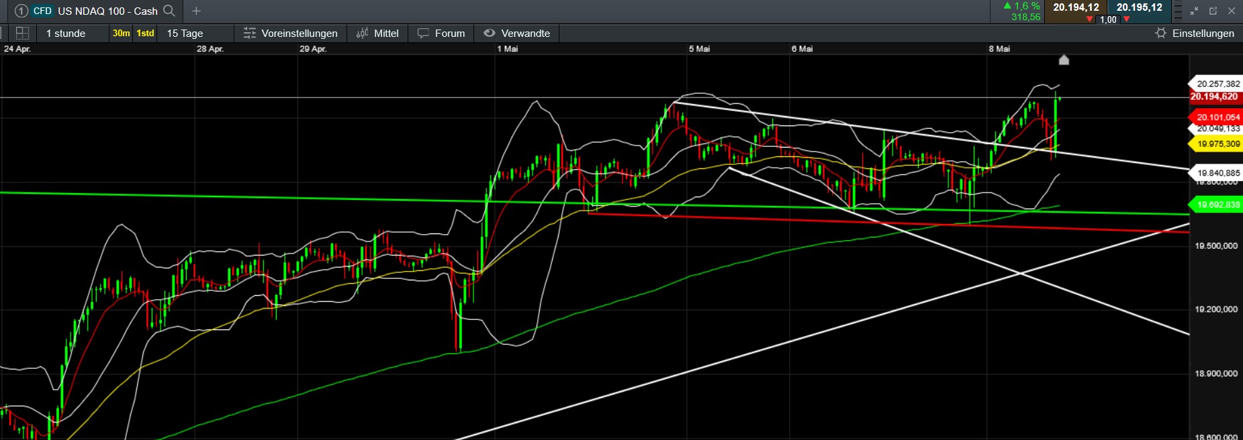Click the 29 Apr. date axis label
Image resolution: width=1243 pixels, height=440 pixels.
[313, 49]
